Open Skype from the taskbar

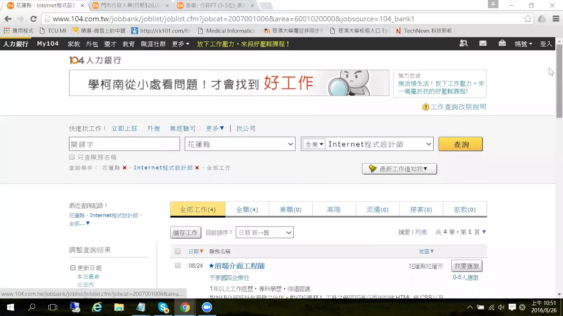tap(164, 307)
